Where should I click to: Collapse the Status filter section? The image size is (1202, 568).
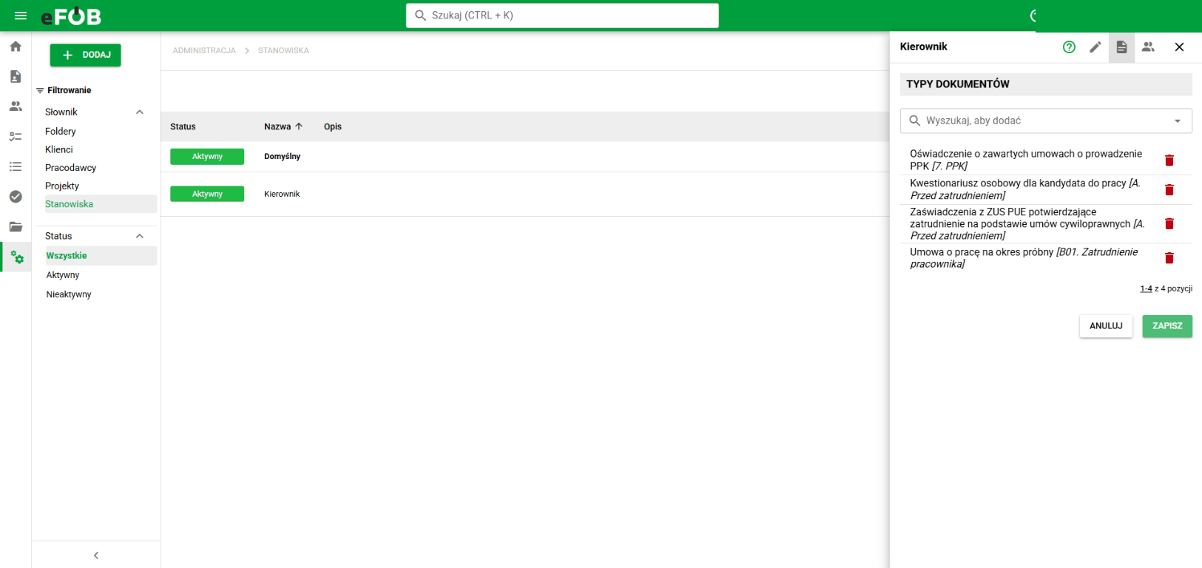point(140,236)
